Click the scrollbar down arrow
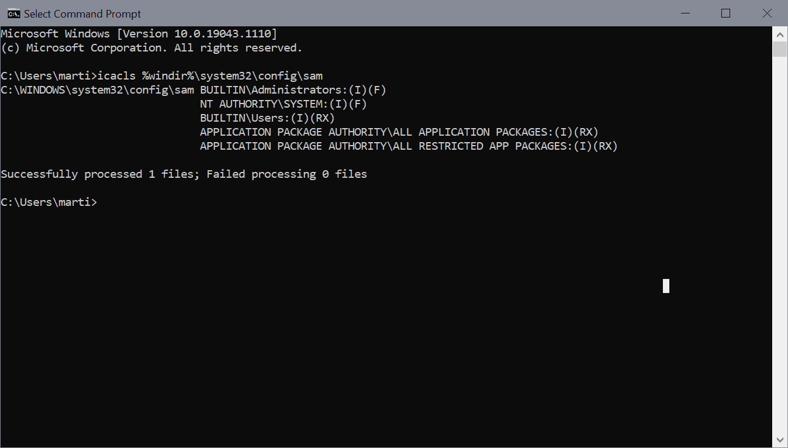This screenshot has height=448, width=788. click(780, 440)
